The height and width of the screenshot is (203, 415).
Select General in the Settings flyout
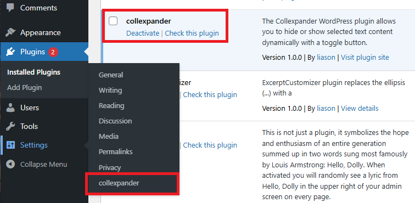click(111, 75)
